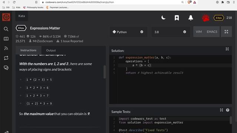
Task: Open the browser wallet icon
Action: point(228,2)
